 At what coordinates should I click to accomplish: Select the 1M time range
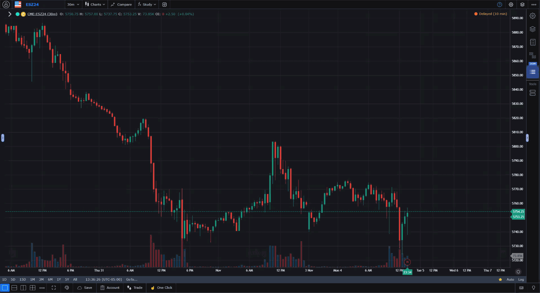32,279
